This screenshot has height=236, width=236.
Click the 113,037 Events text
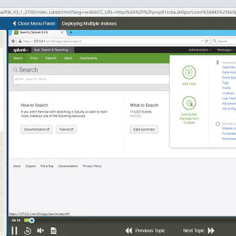click(x=141, y=112)
